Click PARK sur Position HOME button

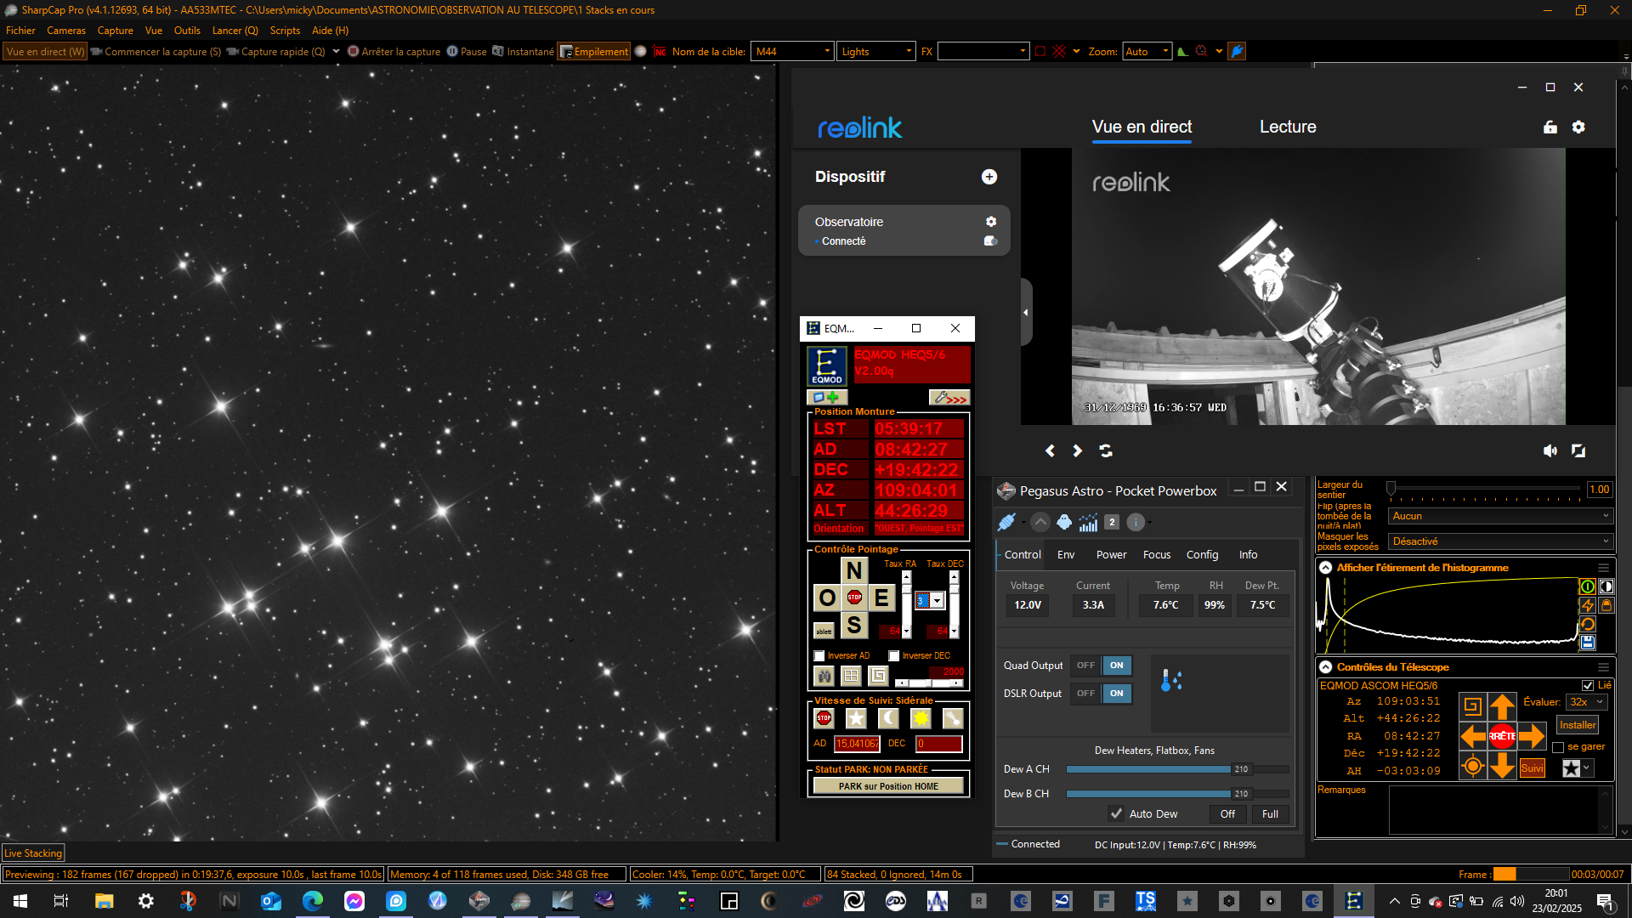tap(888, 786)
